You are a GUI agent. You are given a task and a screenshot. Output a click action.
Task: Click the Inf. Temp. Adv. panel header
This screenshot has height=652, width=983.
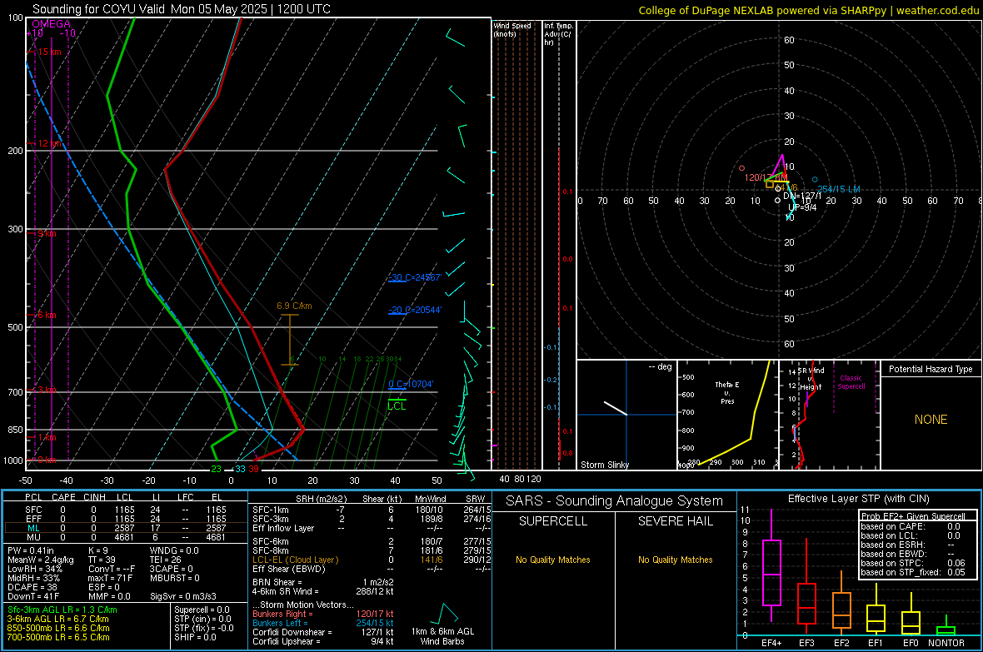558,34
